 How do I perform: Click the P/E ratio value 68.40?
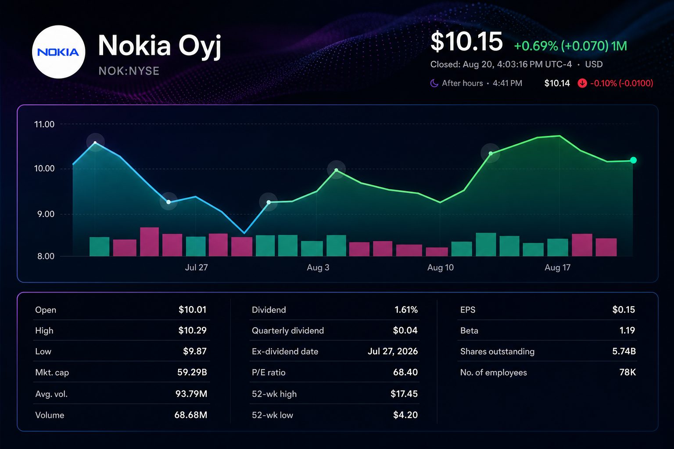point(405,373)
